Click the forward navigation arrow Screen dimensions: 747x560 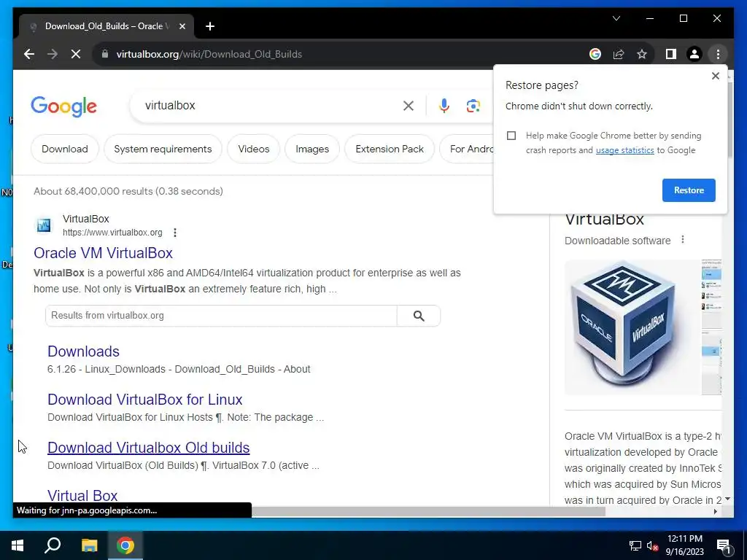pos(53,54)
